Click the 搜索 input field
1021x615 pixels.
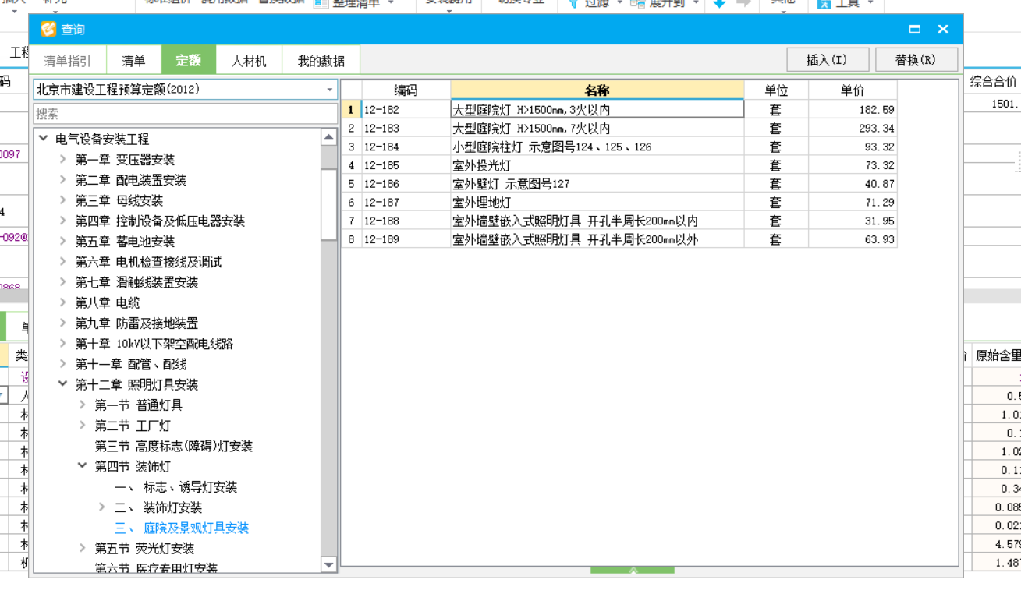pos(186,114)
